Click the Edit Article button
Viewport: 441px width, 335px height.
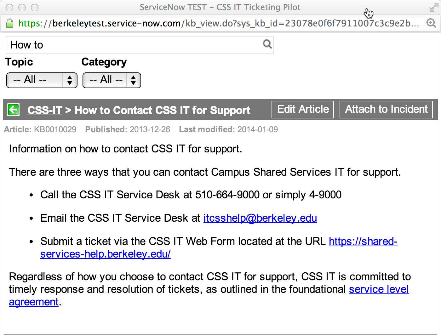tap(303, 110)
